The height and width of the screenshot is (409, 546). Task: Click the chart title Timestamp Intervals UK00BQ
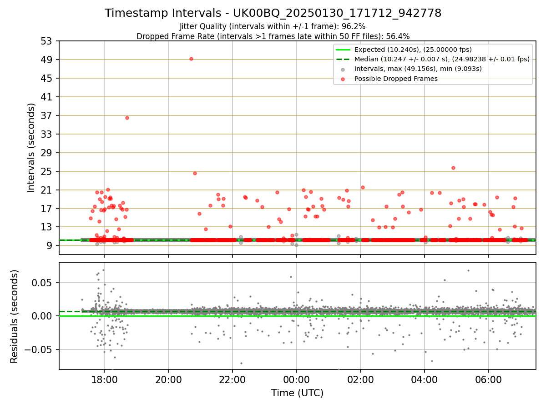point(273,13)
